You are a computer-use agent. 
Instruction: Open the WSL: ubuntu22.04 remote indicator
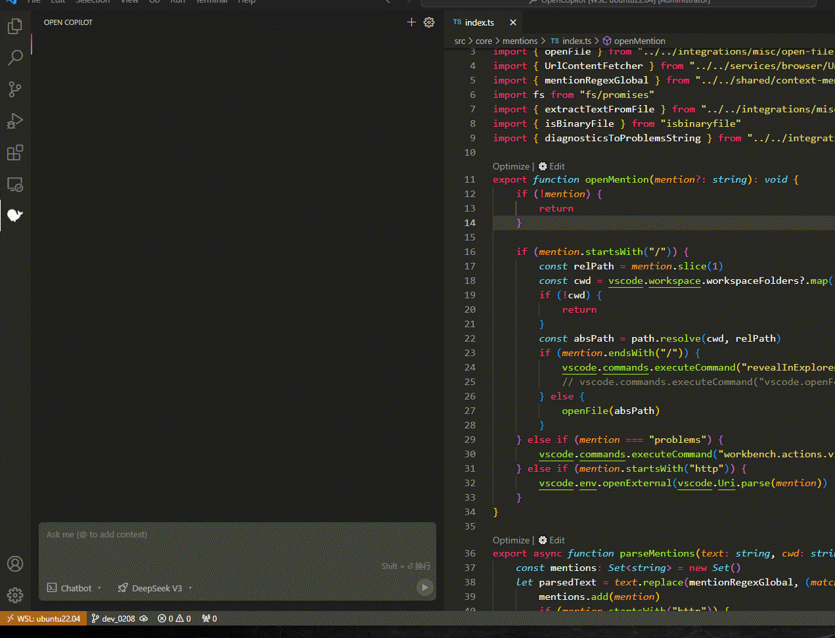43,618
